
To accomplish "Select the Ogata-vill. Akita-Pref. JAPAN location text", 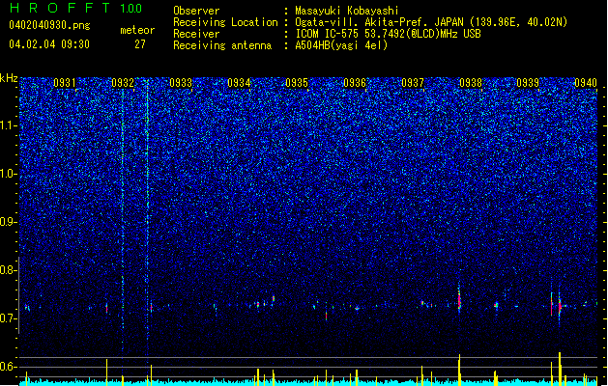I will click(x=431, y=22).
